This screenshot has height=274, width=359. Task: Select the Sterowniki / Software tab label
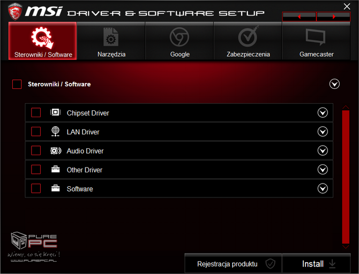pos(43,55)
